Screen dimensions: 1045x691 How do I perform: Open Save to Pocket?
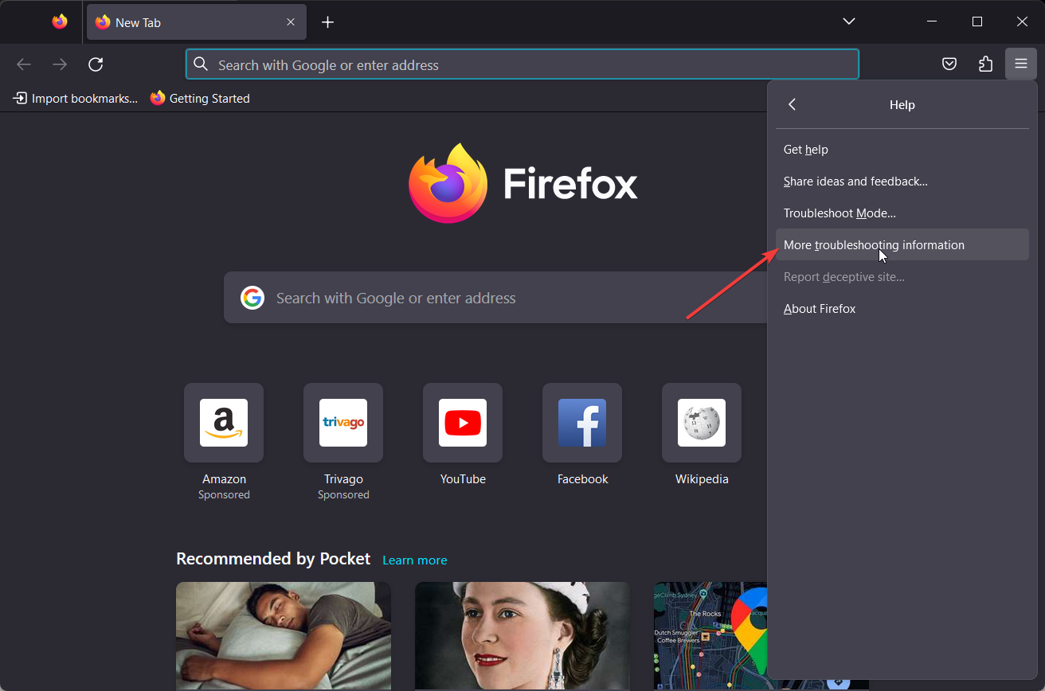pyautogui.click(x=949, y=64)
